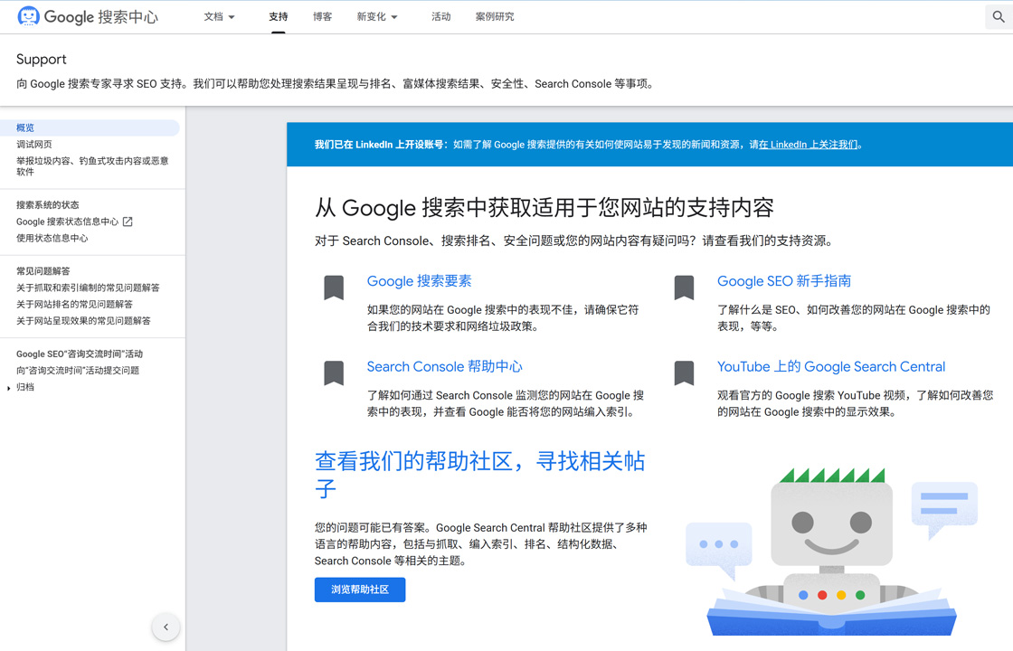Open the 文档 dropdown menu

point(219,17)
